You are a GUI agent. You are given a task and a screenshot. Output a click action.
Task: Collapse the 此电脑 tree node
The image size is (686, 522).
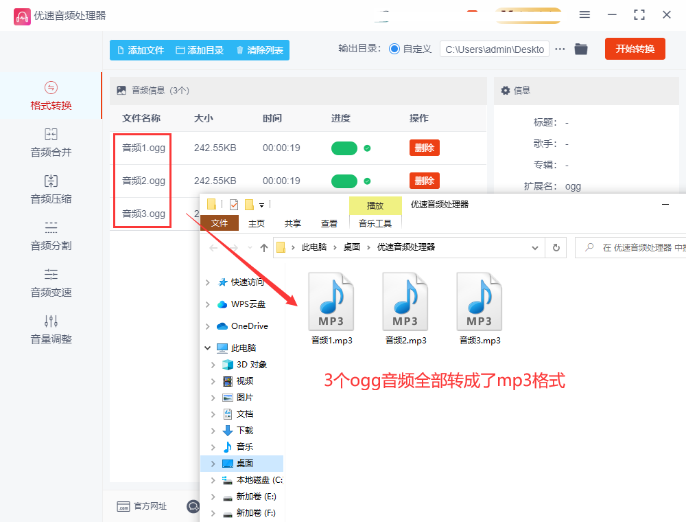pos(207,348)
